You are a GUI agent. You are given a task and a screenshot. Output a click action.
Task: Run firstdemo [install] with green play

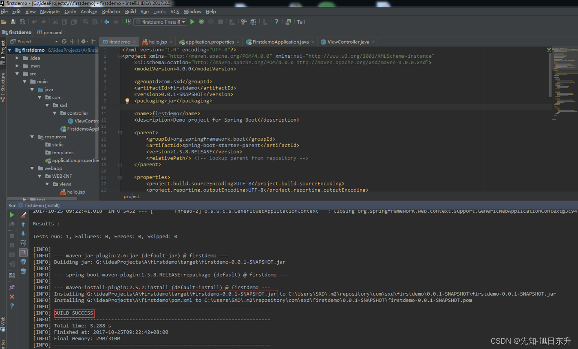point(192,22)
